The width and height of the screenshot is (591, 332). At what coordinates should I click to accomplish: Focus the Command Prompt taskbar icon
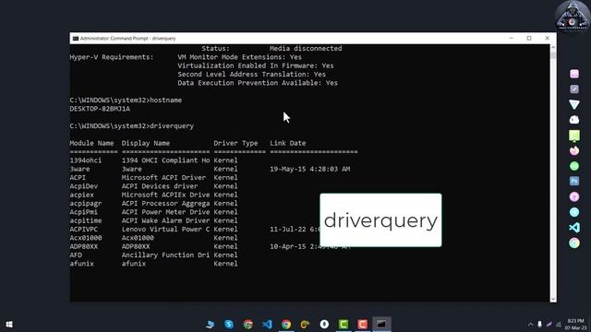[x=381, y=324]
